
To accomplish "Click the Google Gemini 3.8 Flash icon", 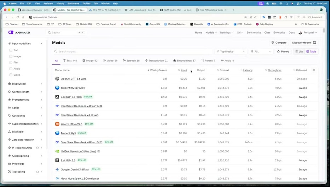I will tap(57, 170).
